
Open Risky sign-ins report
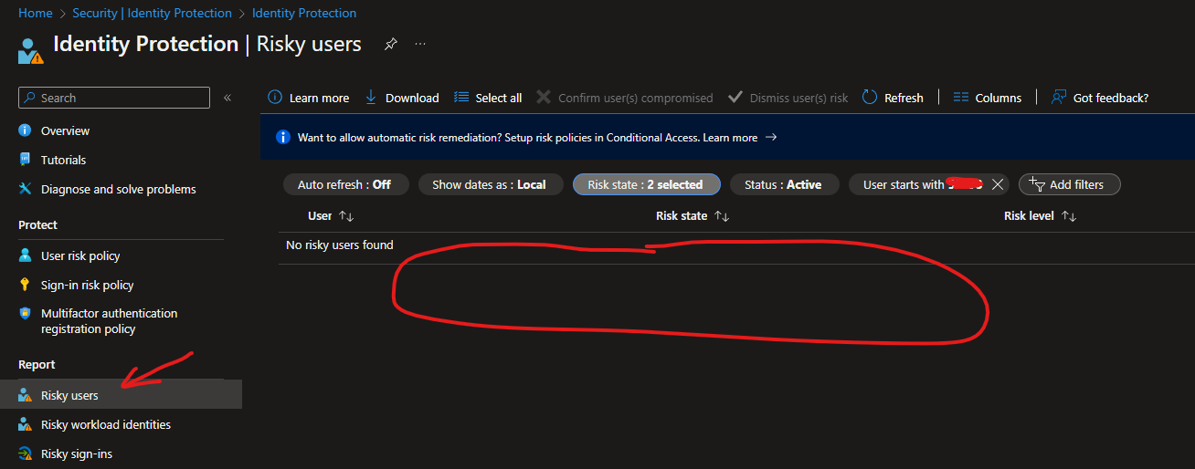(77, 453)
